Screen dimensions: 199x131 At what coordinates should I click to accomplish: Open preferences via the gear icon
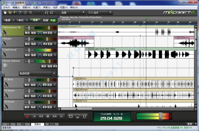pos(57,13)
